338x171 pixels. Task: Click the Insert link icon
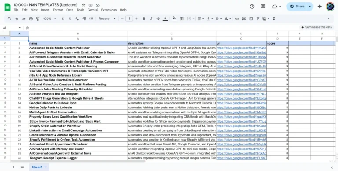point(237,19)
